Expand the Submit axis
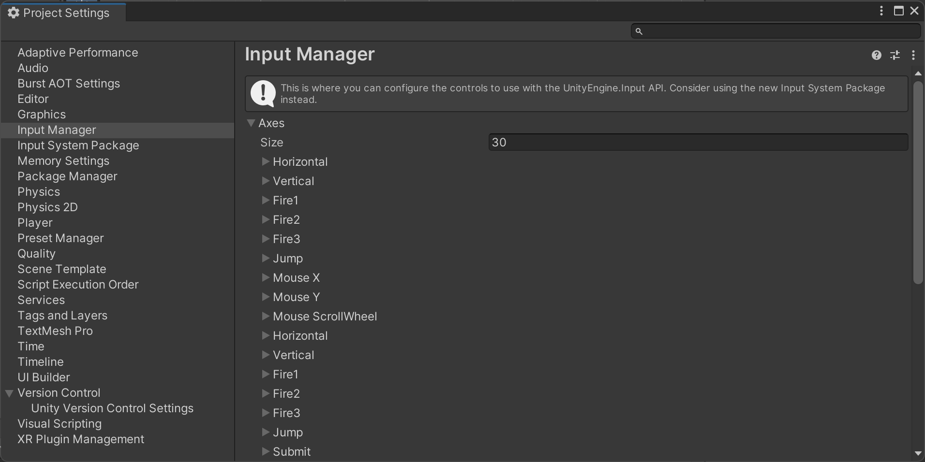Viewport: 925px width, 462px height. (266, 451)
